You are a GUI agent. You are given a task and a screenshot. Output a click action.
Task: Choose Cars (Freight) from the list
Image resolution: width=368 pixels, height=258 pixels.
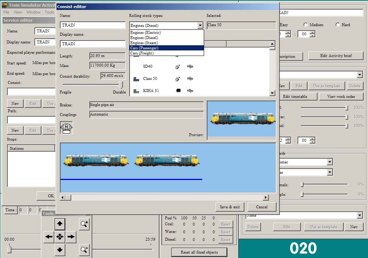166,53
